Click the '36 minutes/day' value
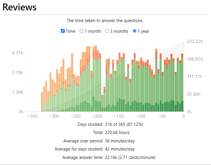Viewport: 211px width, 165px height. coord(120,141)
